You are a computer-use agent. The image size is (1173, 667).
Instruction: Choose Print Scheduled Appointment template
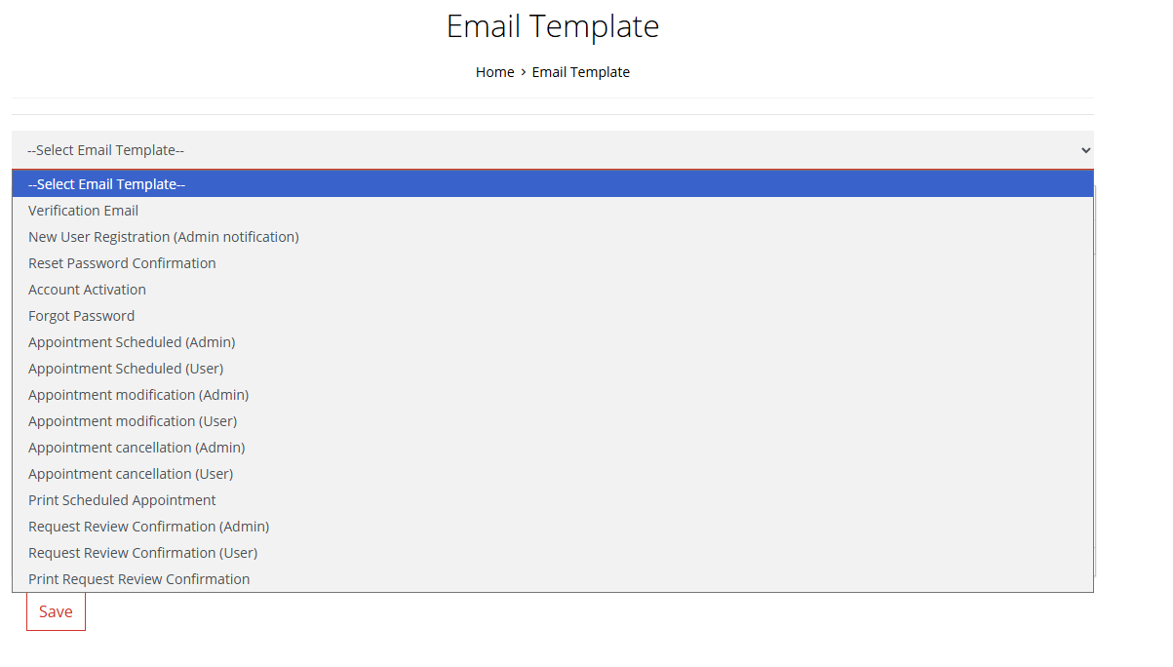122,499
